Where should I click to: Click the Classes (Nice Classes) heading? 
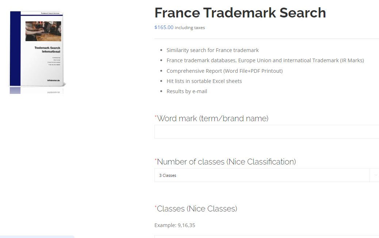tap(196, 209)
